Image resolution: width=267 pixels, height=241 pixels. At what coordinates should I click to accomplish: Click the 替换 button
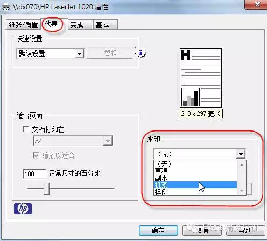click(x=111, y=53)
